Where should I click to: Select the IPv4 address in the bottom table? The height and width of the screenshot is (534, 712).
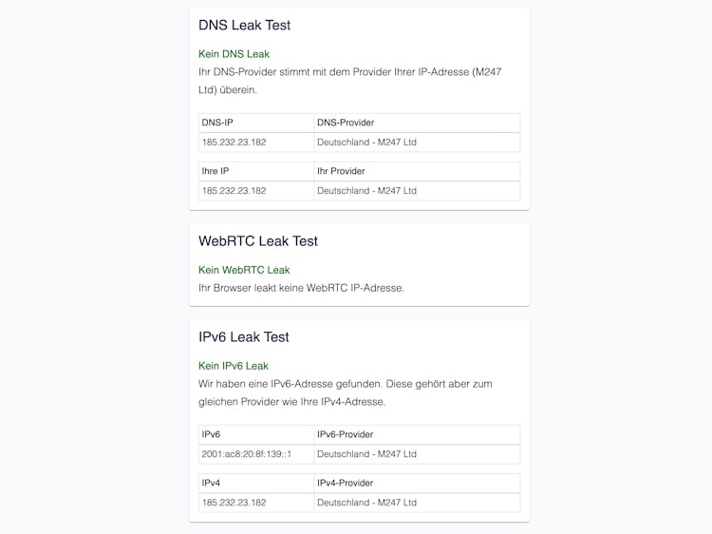point(234,503)
